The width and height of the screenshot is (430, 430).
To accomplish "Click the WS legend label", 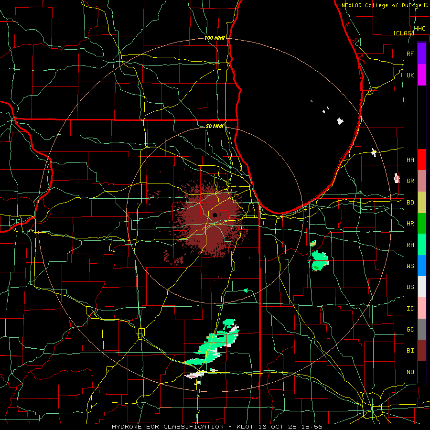I will point(410,266).
